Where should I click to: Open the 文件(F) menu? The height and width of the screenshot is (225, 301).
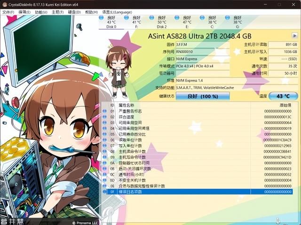[8, 12]
